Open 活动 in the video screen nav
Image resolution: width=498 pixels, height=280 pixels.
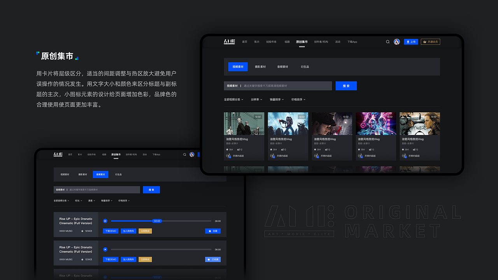click(338, 42)
